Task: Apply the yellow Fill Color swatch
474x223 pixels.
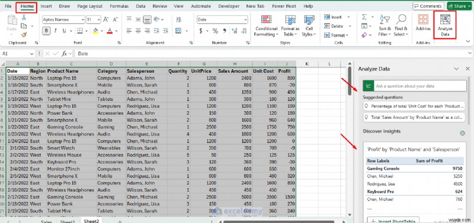Action: 95,31
